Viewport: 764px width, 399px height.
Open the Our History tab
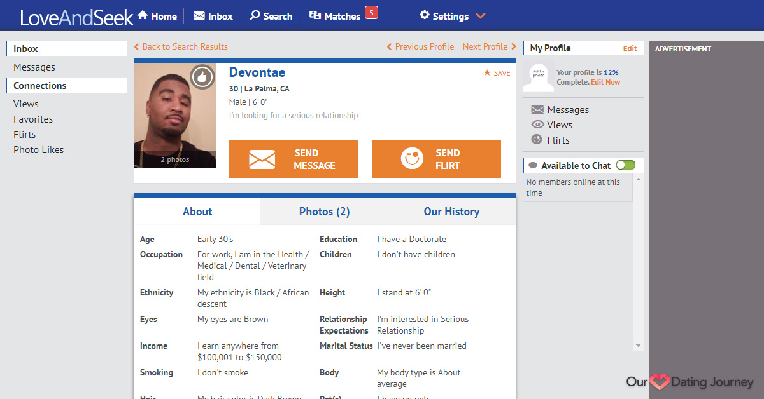pyautogui.click(x=451, y=212)
